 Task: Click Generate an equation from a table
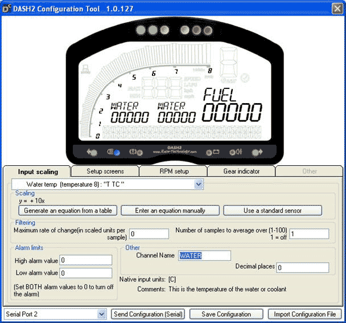pyautogui.click(x=65, y=210)
